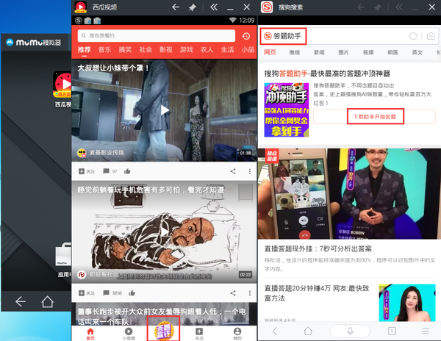Open 小视频 in the bottom navigation

127,331
